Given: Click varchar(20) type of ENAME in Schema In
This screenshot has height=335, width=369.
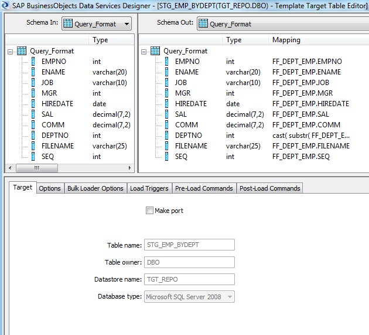Looking at the screenshot, I should pyautogui.click(x=110, y=72).
